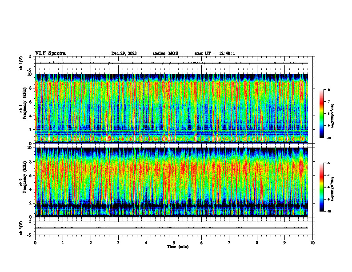This screenshot has width=352, height=272.
Task: Click time axis tick label "1"
Action: (63, 243)
